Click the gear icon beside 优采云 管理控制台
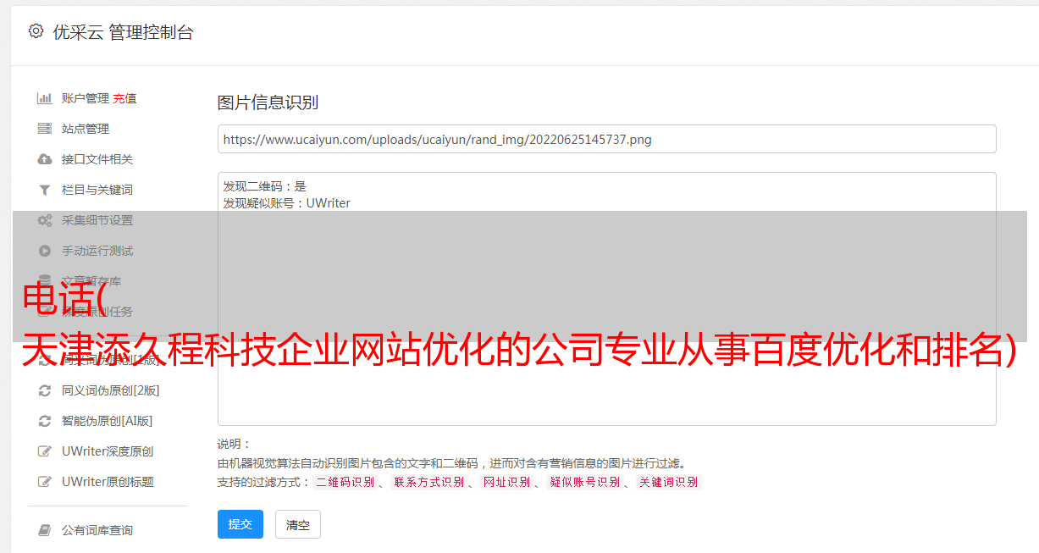1039x553 pixels. [x=36, y=31]
